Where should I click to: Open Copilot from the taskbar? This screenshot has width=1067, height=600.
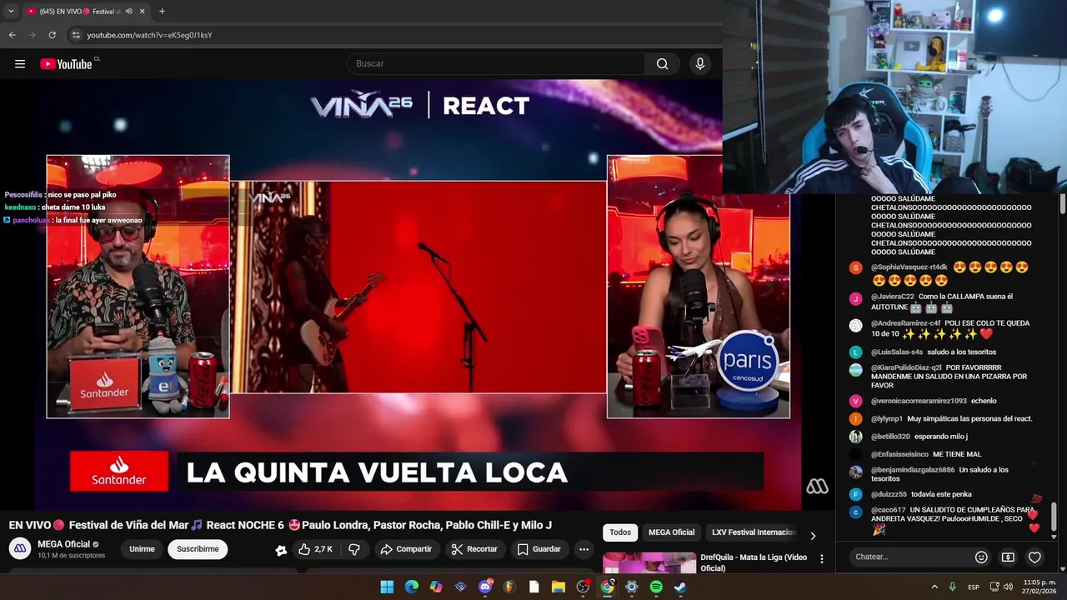coord(436,587)
